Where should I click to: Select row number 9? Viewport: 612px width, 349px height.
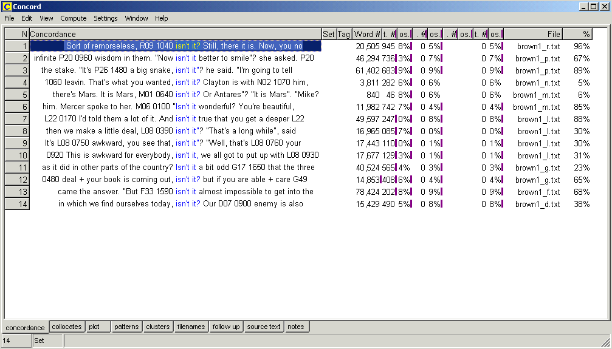point(17,143)
